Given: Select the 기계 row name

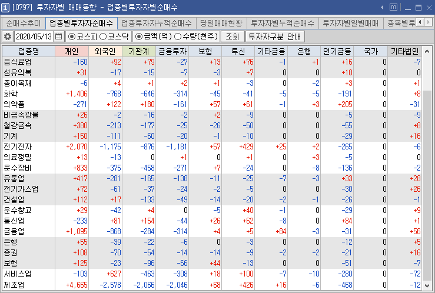Looking at the screenshot, I should 11,136.
